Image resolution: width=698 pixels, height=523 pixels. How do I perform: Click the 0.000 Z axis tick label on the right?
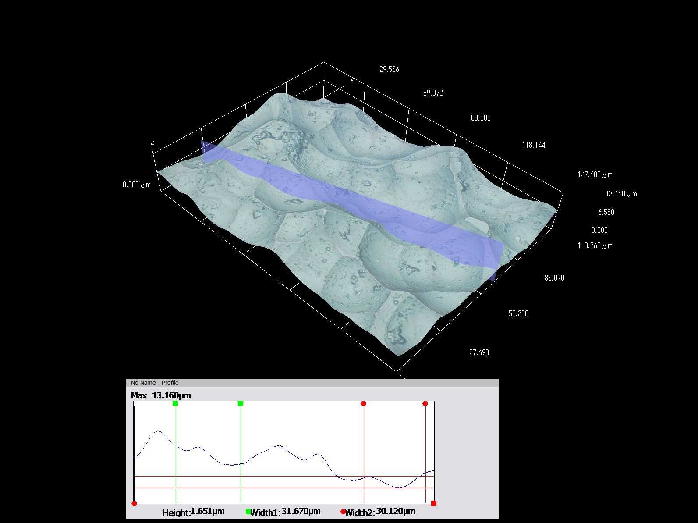pyautogui.click(x=599, y=230)
